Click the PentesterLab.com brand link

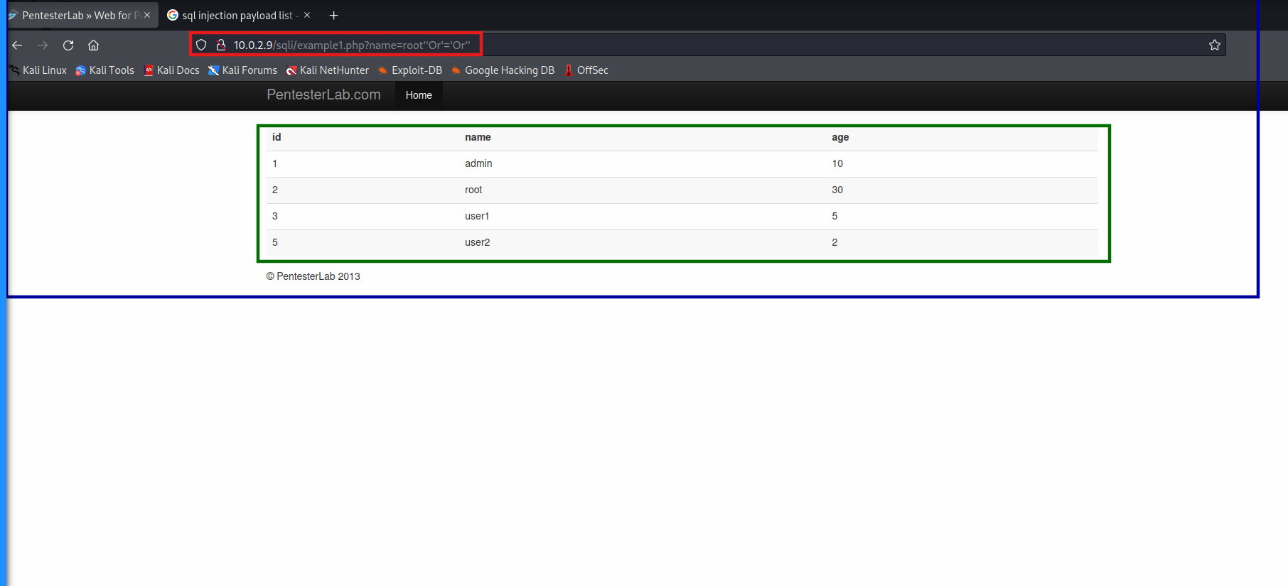[323, 94]
